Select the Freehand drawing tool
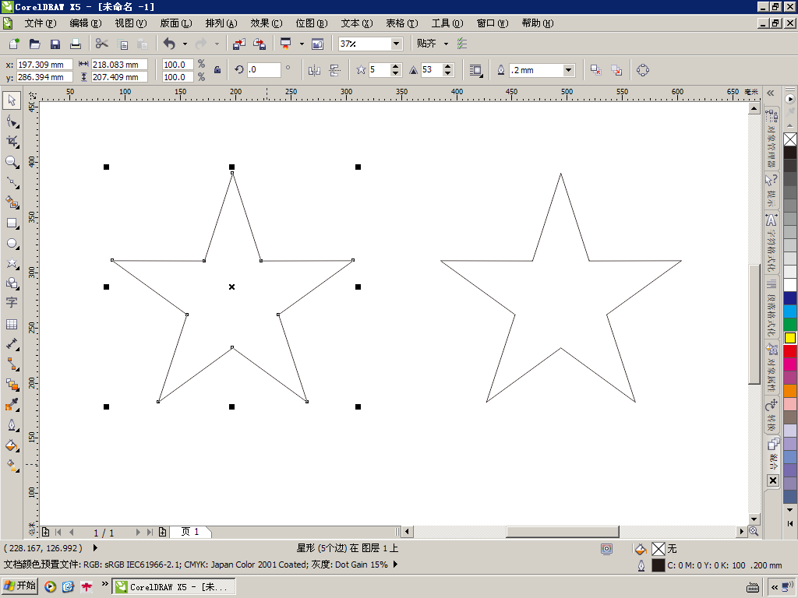The width and height of the screenshot is (798, 598). click(x=12, y=182)
